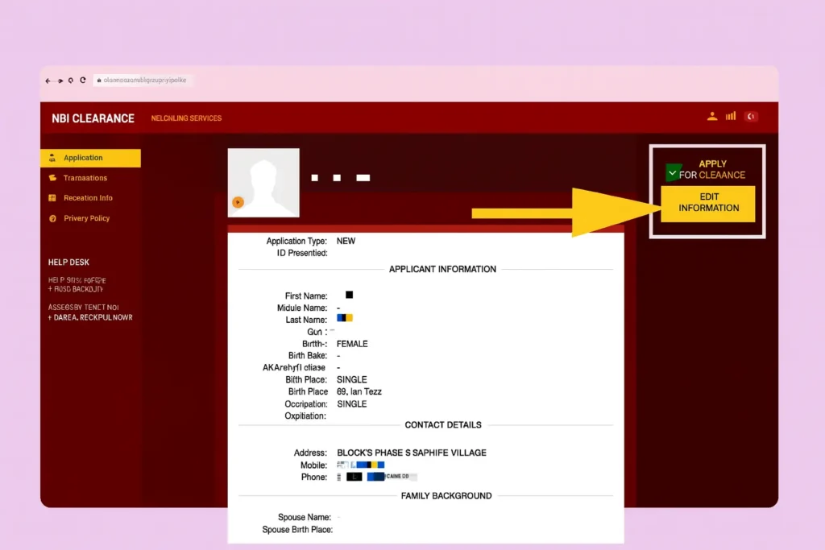Click the NBI CLEARANCE logo text
This screenshot has height=550, width=825.
[92, 118]
